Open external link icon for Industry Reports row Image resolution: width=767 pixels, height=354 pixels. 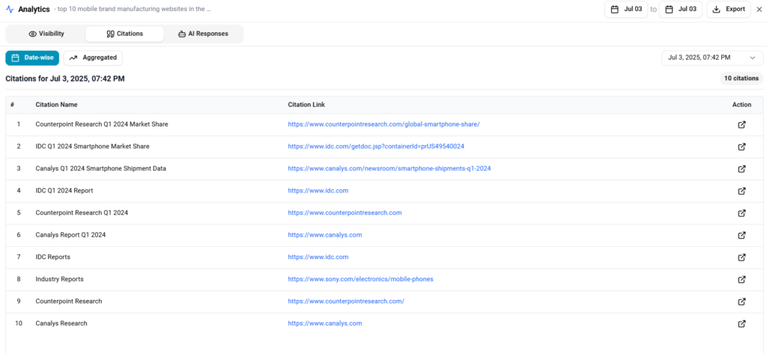[742, 279]
